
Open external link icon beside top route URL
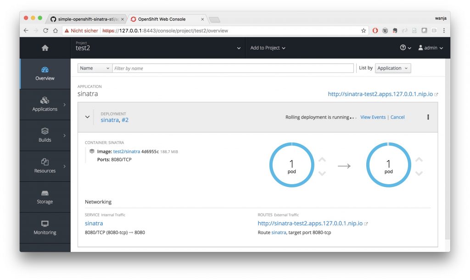(x=436, y=94)
